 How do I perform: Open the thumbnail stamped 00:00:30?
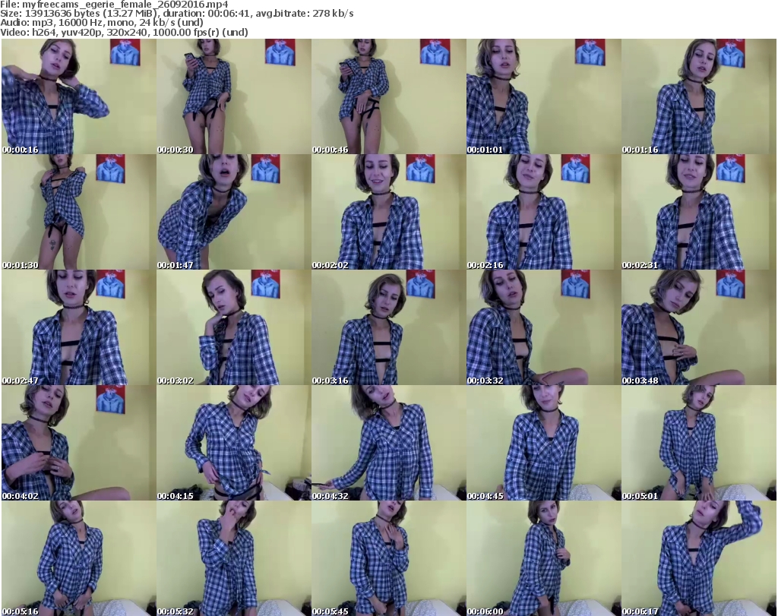pyautogui.click(x=234, y=96)
